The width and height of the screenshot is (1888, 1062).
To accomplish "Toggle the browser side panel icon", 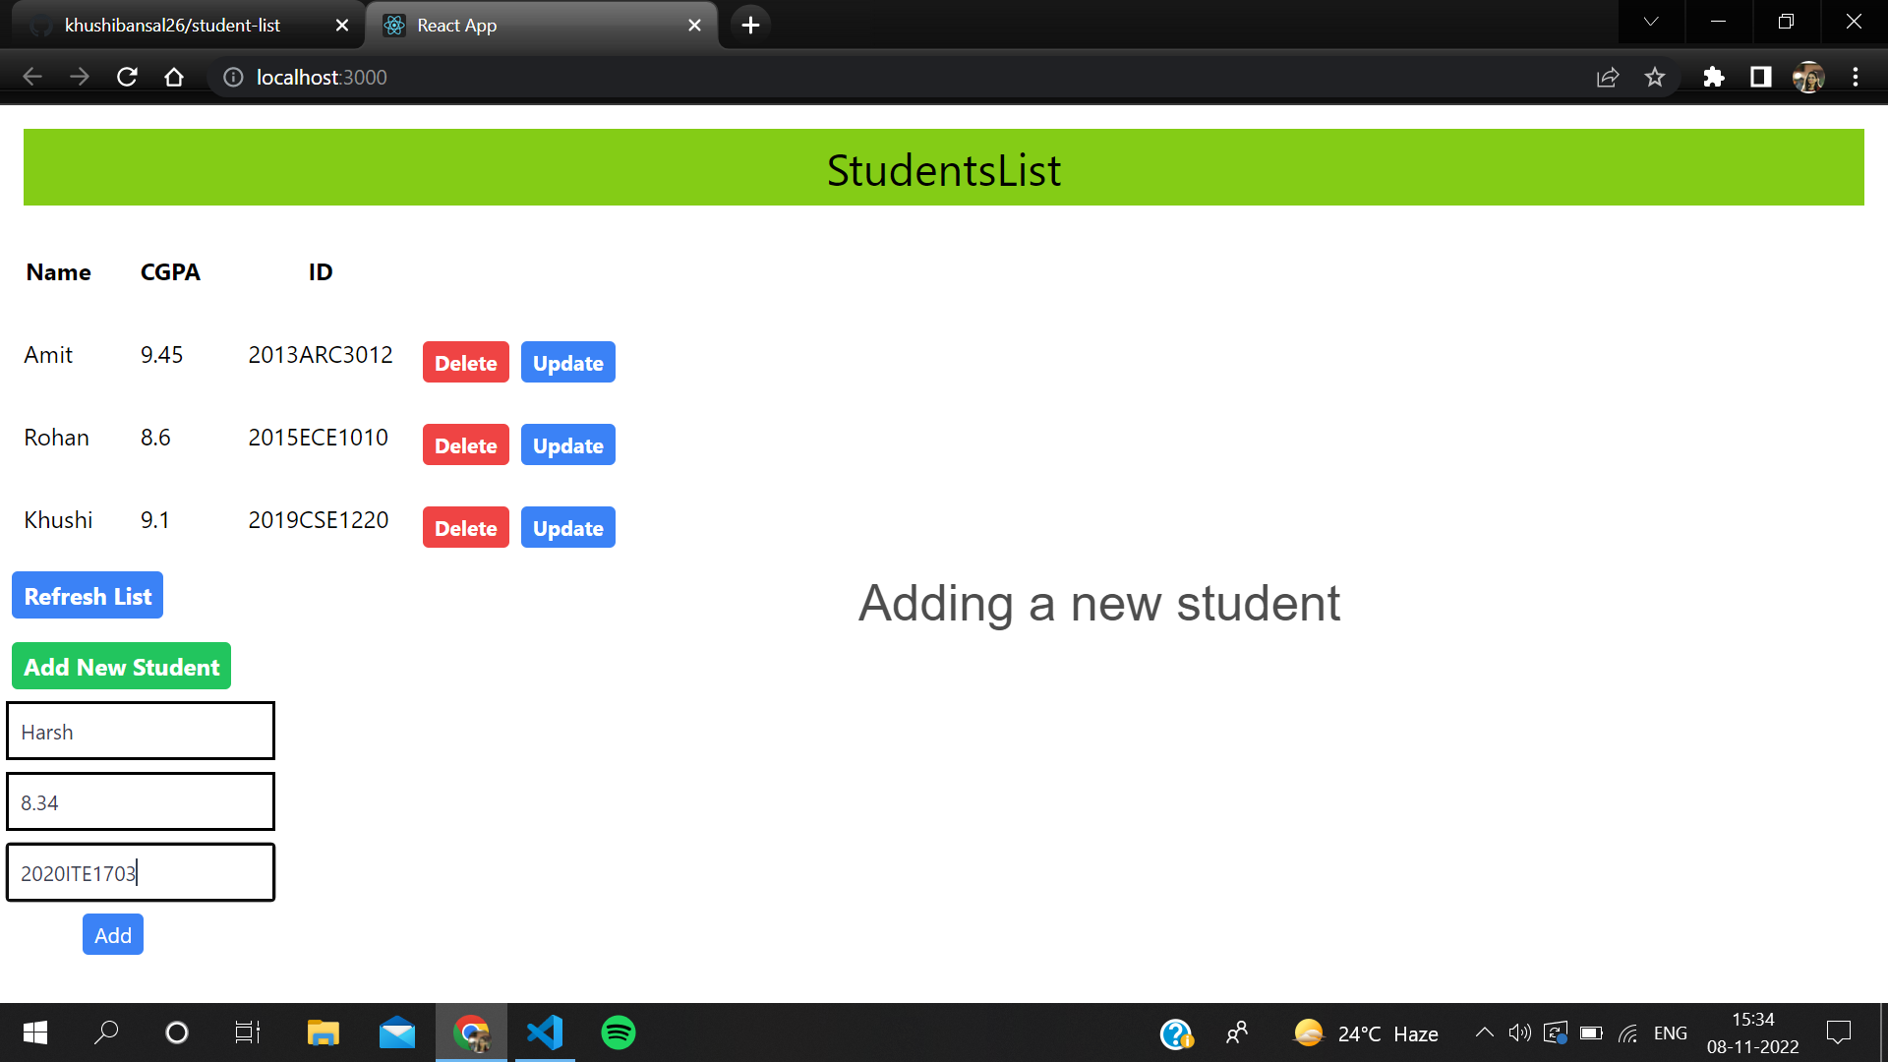I will click(x=1761, y=77).
